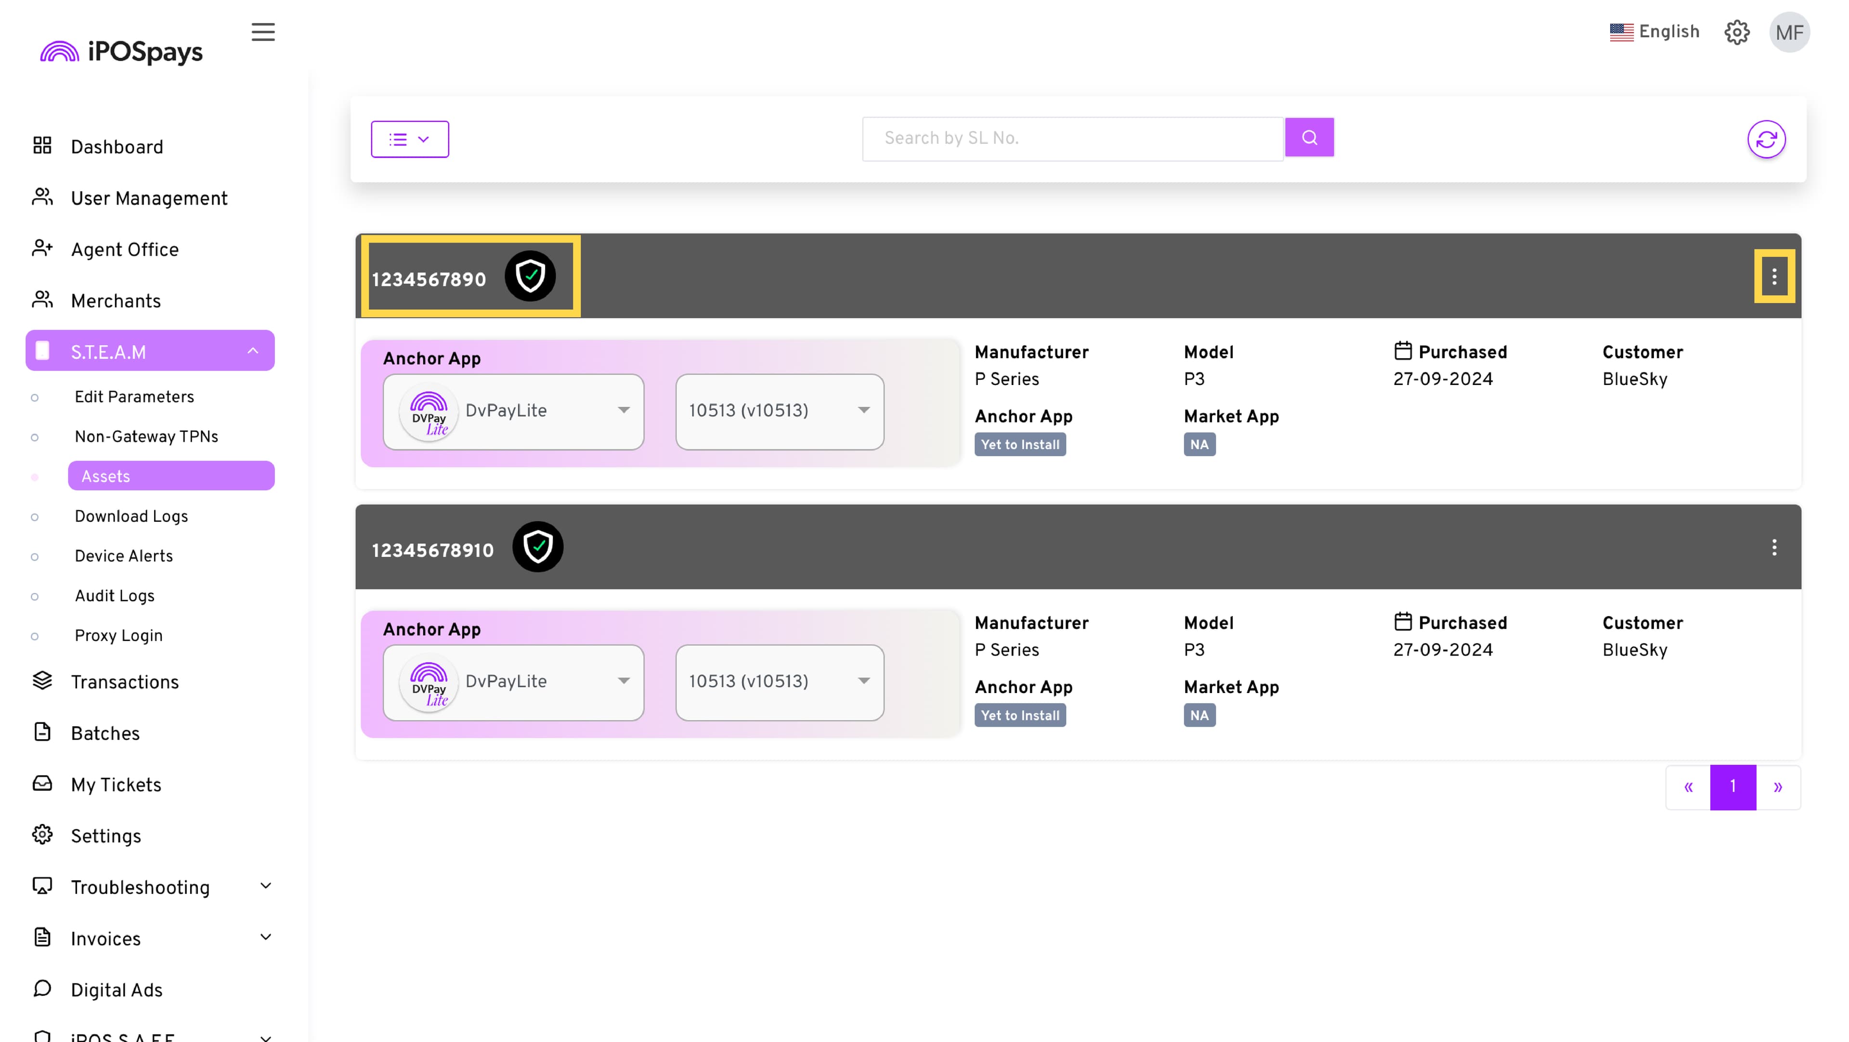The height and width of the screenshot is (1042, 1849).
Task: Expand the Invoices chevron
Action: click(x=266, y=937)
